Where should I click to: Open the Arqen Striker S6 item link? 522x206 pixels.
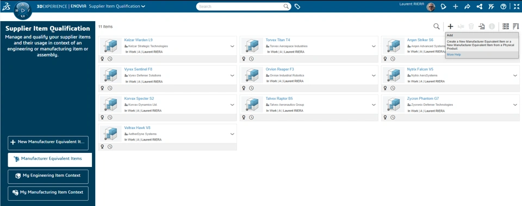coord(420,40)
